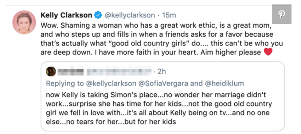
Task: Open the quoted tweet's small avatar
Action: [x=51, y=72]
